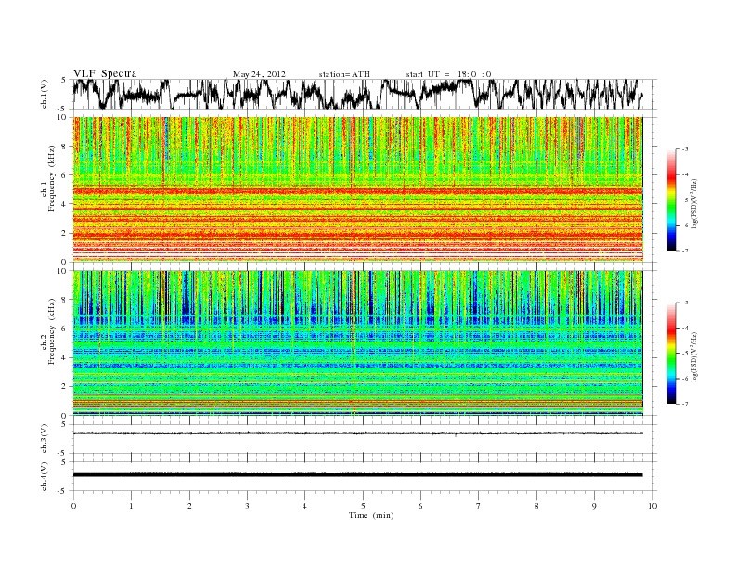The width and height of the screenshot is (735, 568).
Task: Click the ch.1 voltage waveform trace panel
Action: (x=364, y=94)
